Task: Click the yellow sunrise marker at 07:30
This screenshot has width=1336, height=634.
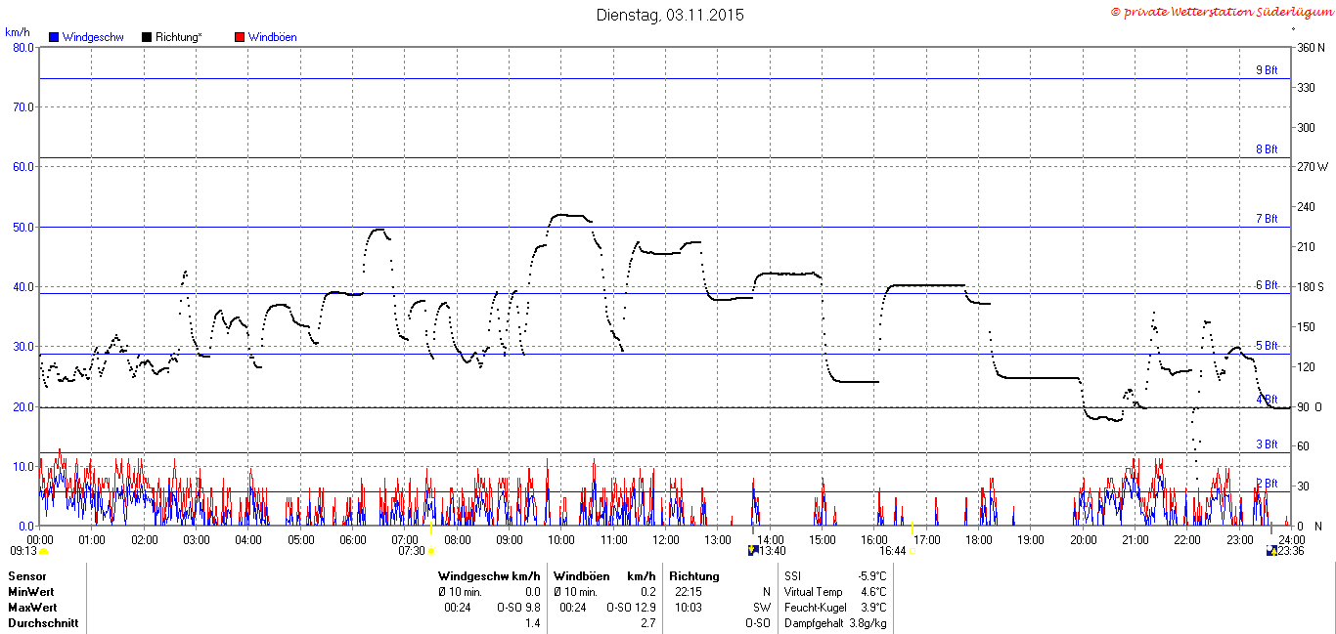Action: click(x=431, y=551)
